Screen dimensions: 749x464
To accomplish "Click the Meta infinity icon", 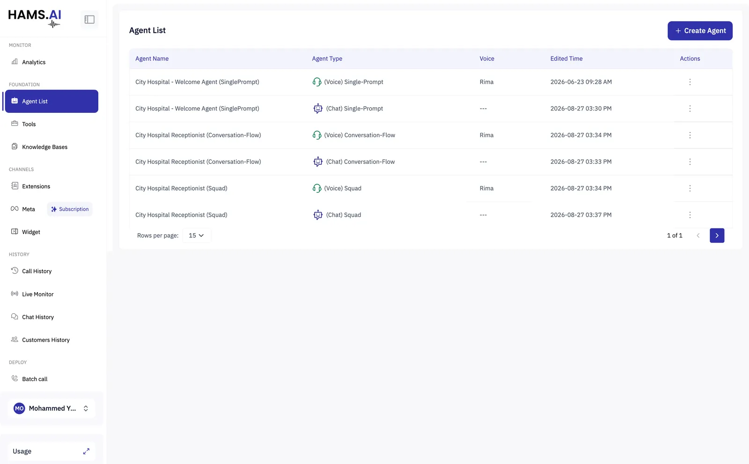I will tap(15, 209).
